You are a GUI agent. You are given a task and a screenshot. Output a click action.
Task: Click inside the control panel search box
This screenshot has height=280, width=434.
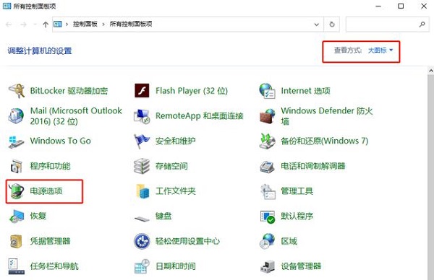[x=388, y=25]
